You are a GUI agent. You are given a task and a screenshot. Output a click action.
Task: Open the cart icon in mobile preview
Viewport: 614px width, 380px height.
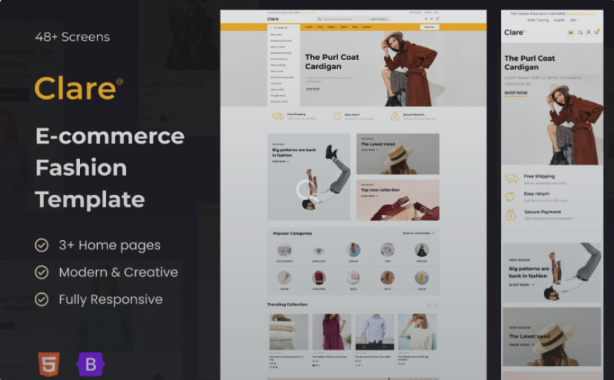(x=597, y=32)
